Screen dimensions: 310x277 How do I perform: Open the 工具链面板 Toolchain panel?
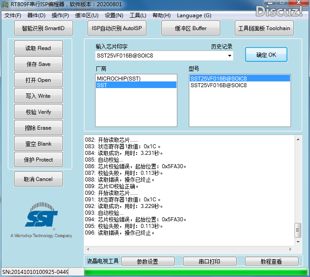point(264,28)
